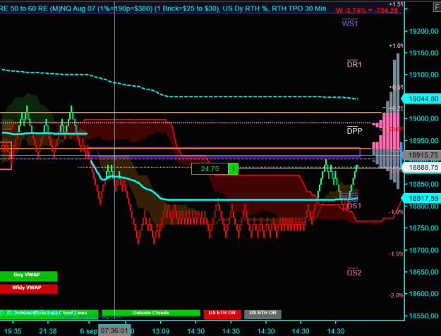Click the -1.0% percent level label
This screenshot has width=441, height=336.
point(396,212)
